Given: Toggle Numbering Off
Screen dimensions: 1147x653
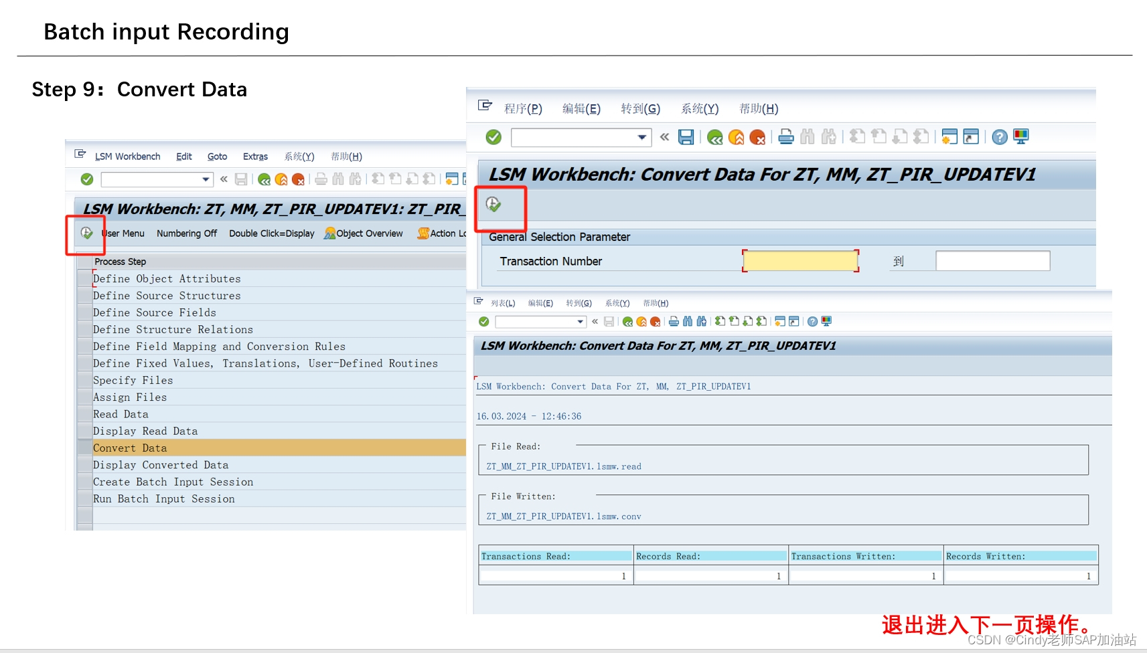Looking at the screenshot, I should [187, 234].
